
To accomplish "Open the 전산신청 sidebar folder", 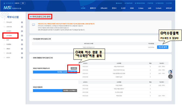I will (x=9, y=53).
